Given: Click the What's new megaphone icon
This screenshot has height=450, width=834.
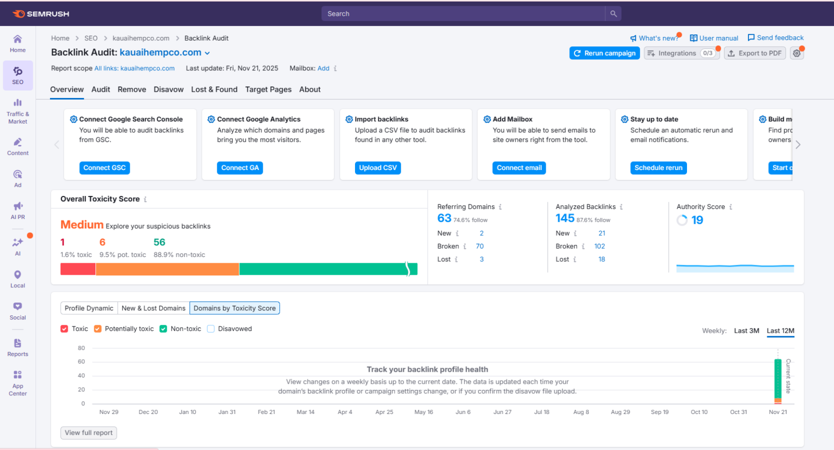Looking at the screenshot, I should click(x=633, y=38).
